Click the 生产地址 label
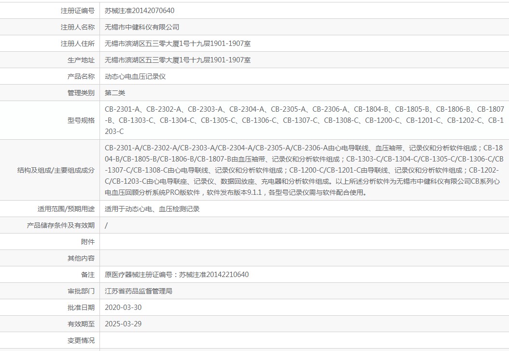 coord(81,60)
